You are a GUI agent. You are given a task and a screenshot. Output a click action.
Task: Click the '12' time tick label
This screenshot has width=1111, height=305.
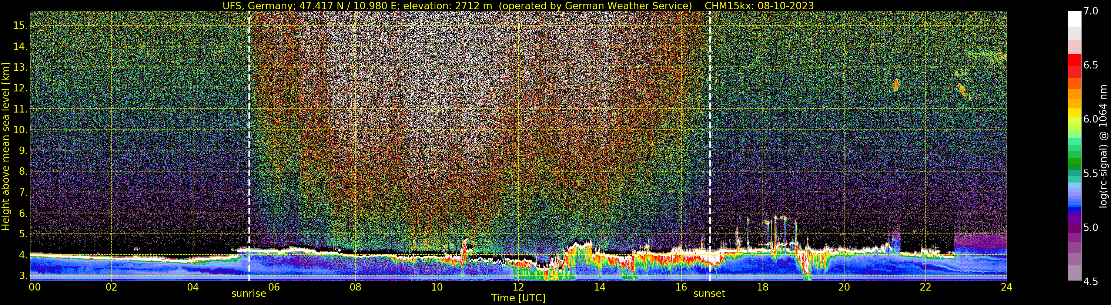click(x=518, y=287)
